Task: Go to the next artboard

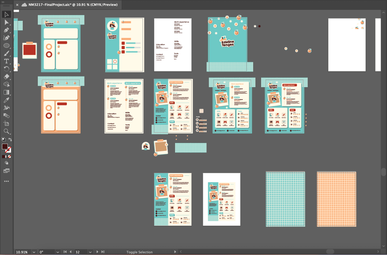Action: tap(98, 252)
